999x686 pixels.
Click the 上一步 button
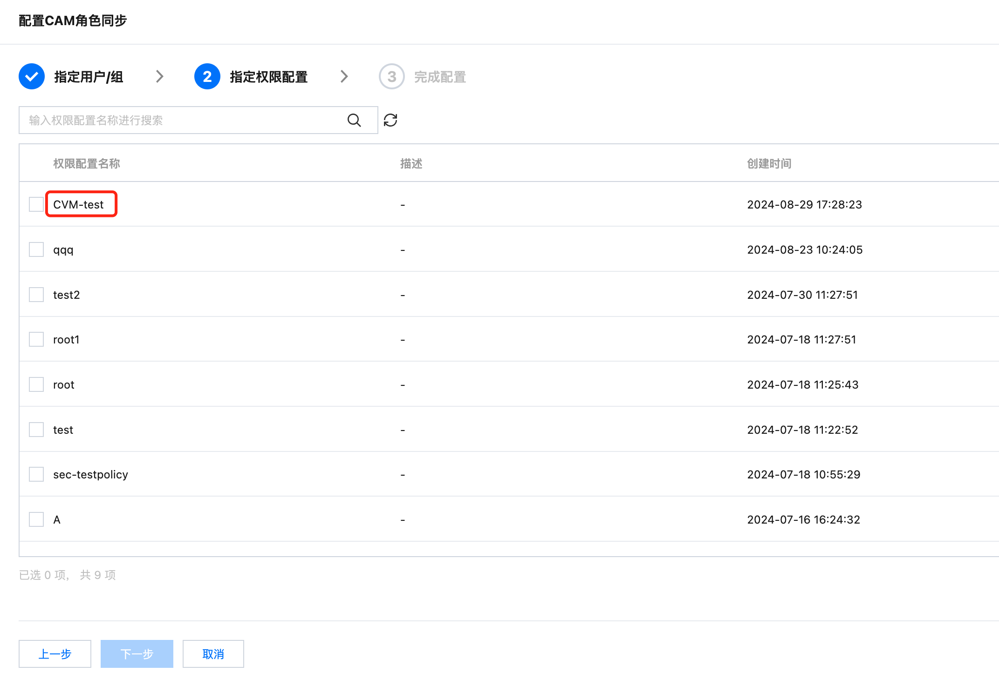55,654
